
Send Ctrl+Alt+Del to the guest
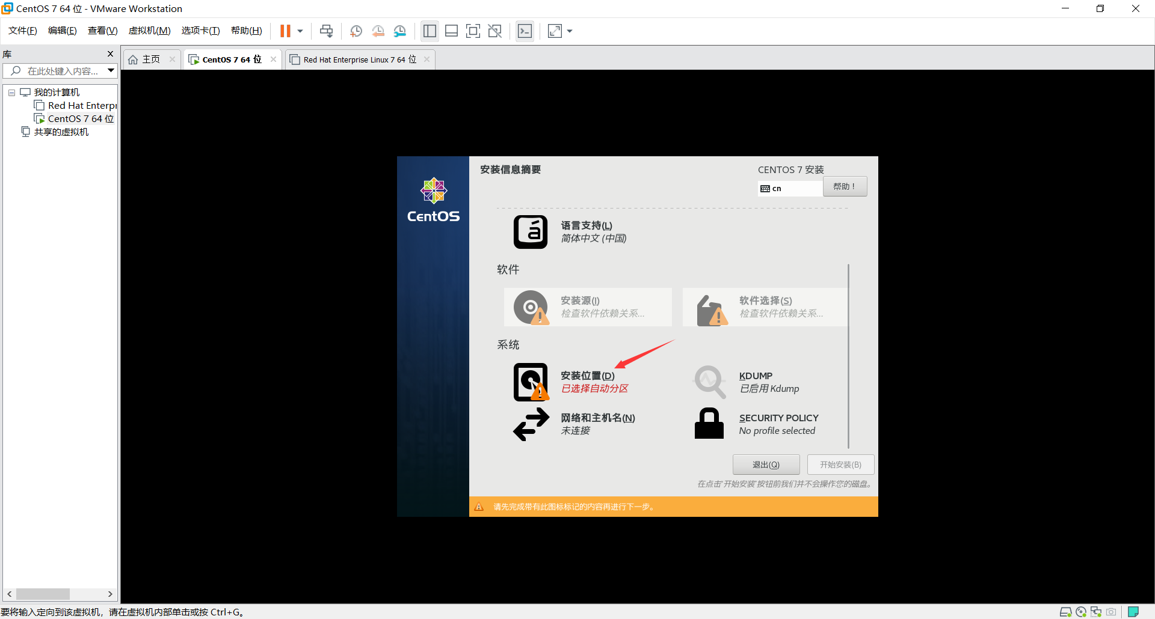[x=326, y=31]
